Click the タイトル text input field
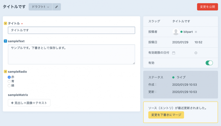Image resolution: width=221 pixels, height=126 pixels. pyautogui.click(x=71, y=30)
